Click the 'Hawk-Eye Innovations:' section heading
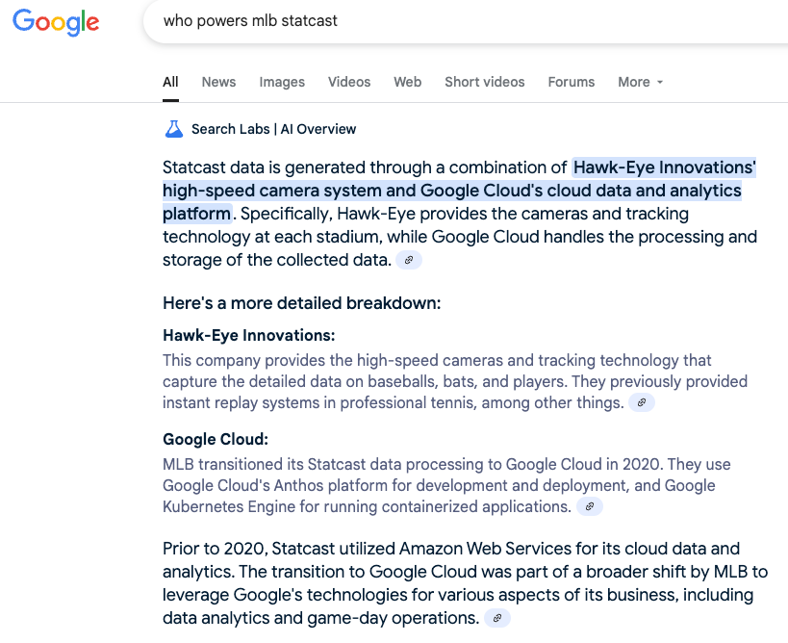Viewport: 788px width, 643px height. pyautogui.click(x=249, y=335)
